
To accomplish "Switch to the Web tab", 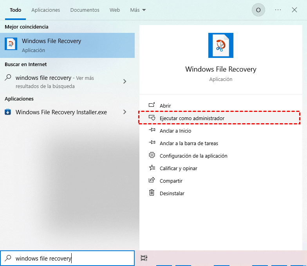I will pyautogui.click(x=115, y=10).
